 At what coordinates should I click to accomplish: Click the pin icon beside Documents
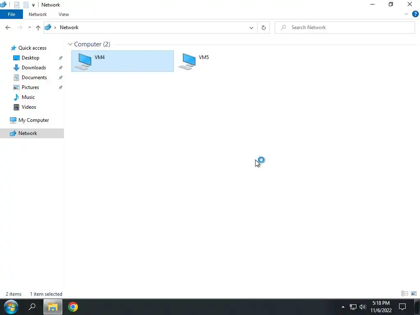[x=61, y=78]
